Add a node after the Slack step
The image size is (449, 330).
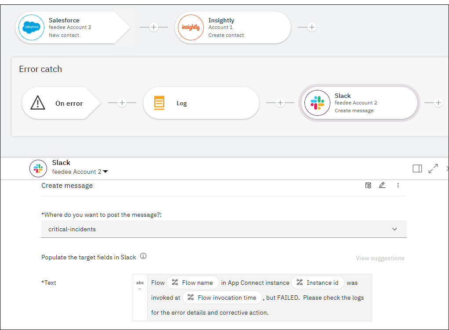pos(438,103)
